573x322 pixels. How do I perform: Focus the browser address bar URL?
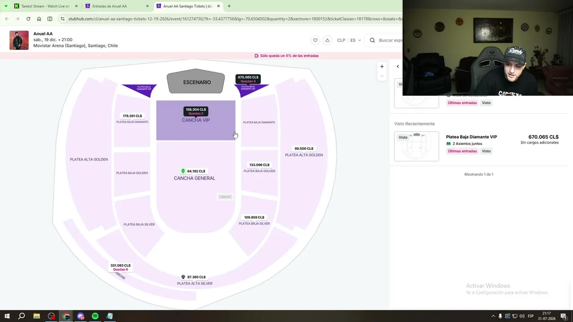pos(235,19)
